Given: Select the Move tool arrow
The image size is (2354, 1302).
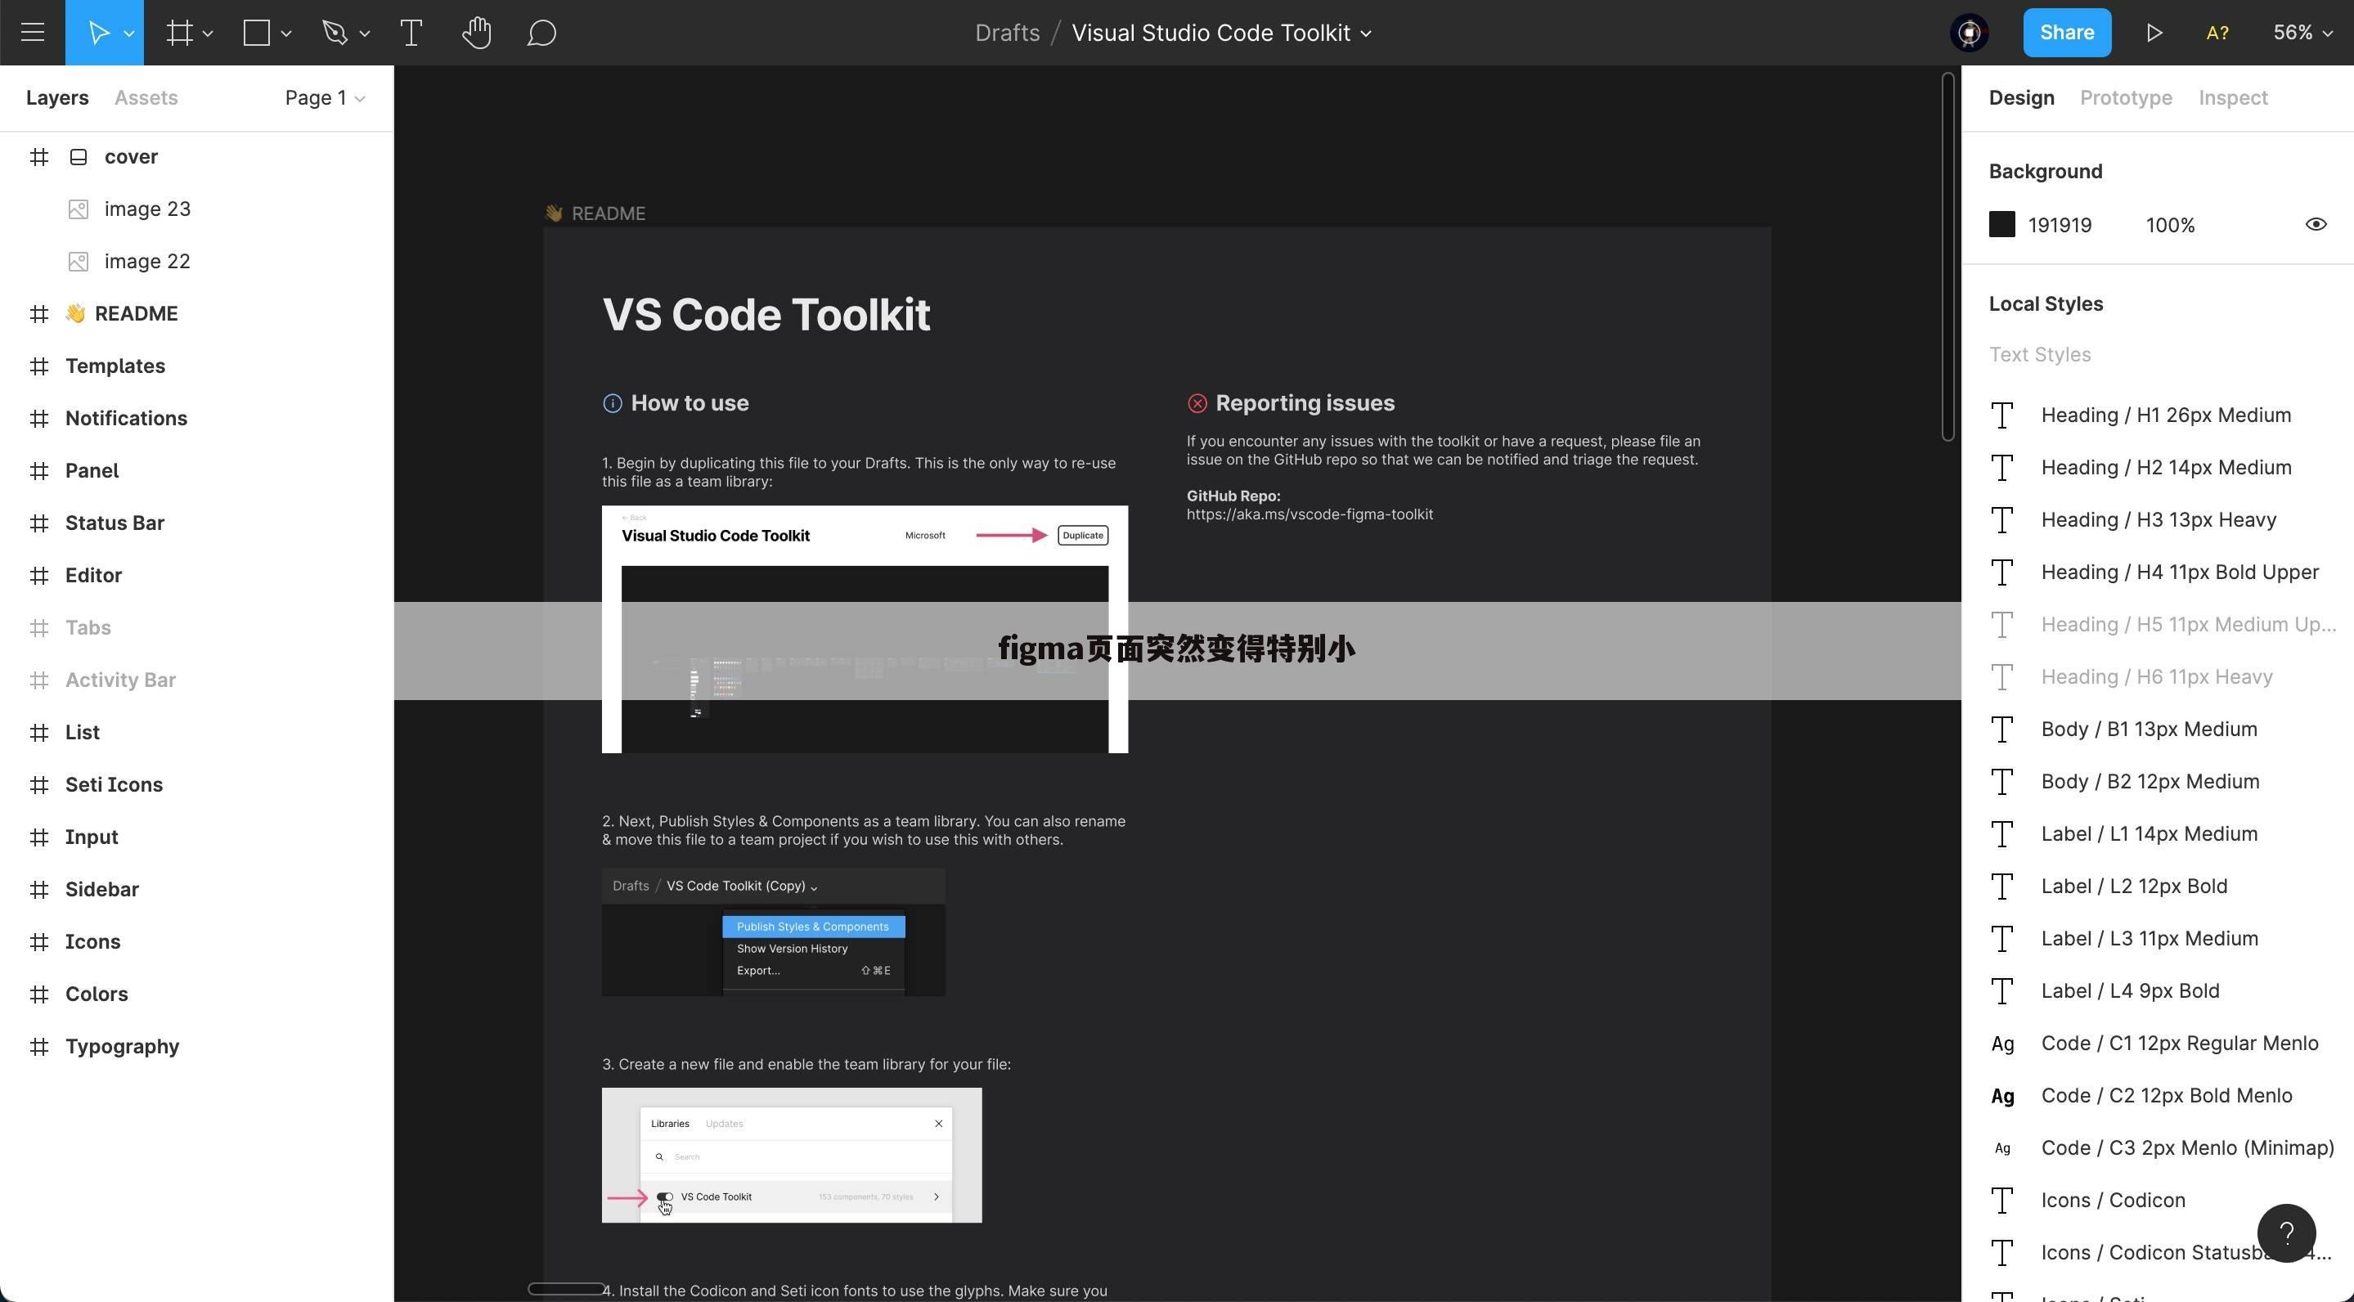Looking at the screenshot, I should pyautogui.click(x=98, y=33).
